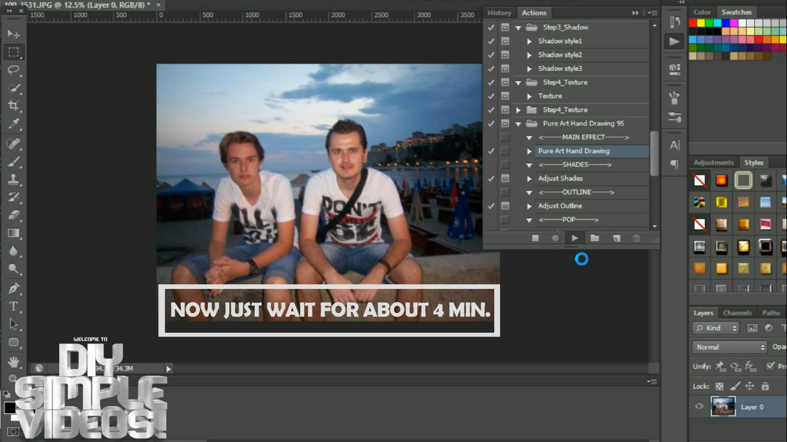Screen dimensions: 787x442
Task: Select the Pen tool
Action: tap(13, 288)
